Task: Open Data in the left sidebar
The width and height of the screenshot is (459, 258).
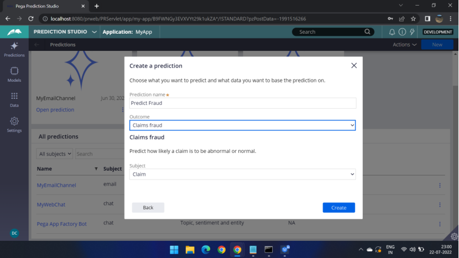Action: [x=14, y=100]
